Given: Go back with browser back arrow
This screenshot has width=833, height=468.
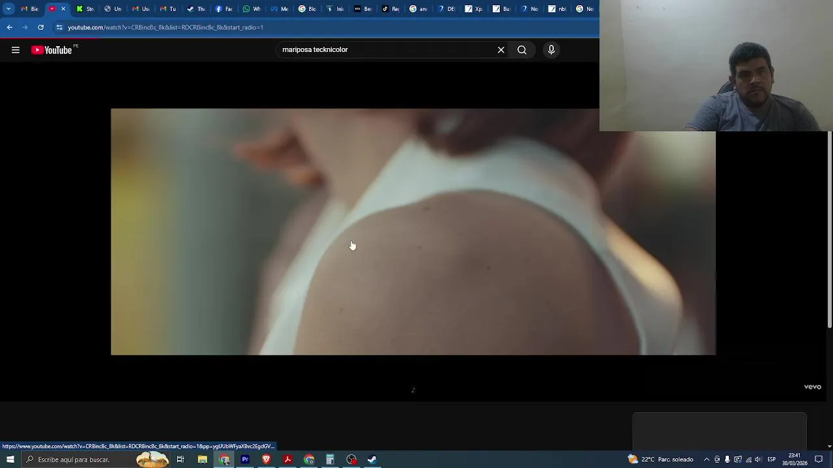Looking at the screenshot, I should tap(10, 27).
